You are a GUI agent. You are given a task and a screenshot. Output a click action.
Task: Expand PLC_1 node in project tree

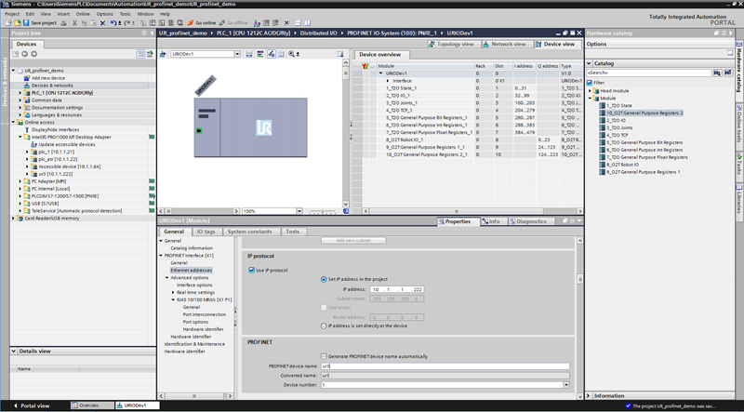tap(20, 93)
